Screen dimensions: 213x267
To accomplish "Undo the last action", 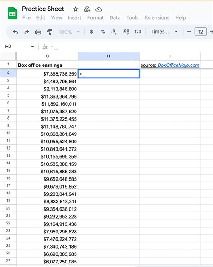I will (15, 32).
